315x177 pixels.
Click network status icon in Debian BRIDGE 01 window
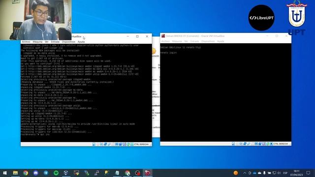tap(245, 144)
